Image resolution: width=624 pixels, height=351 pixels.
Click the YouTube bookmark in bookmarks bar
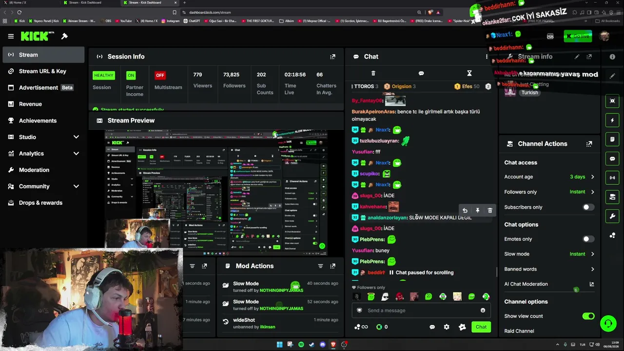[x=123, y=21]
